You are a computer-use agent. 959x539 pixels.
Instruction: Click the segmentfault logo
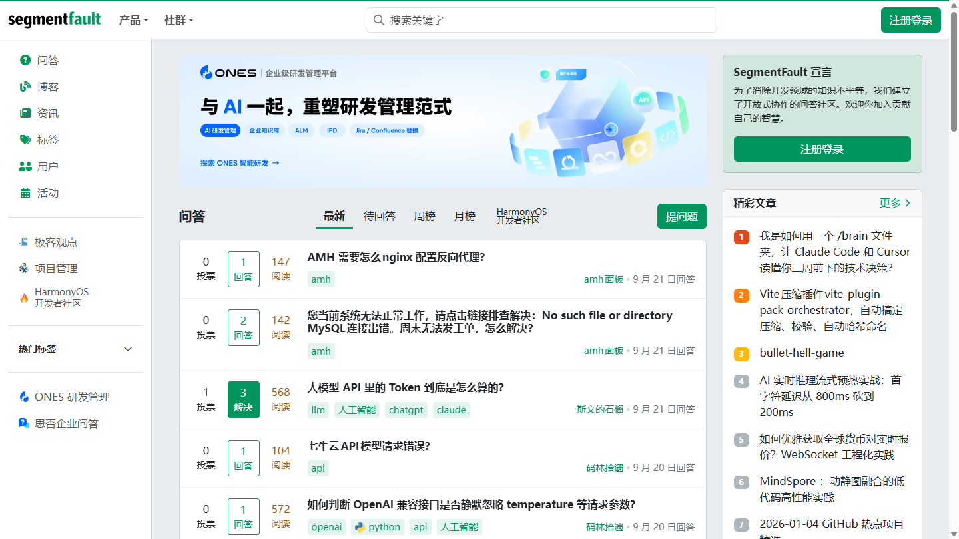click(x=55, y=19)
